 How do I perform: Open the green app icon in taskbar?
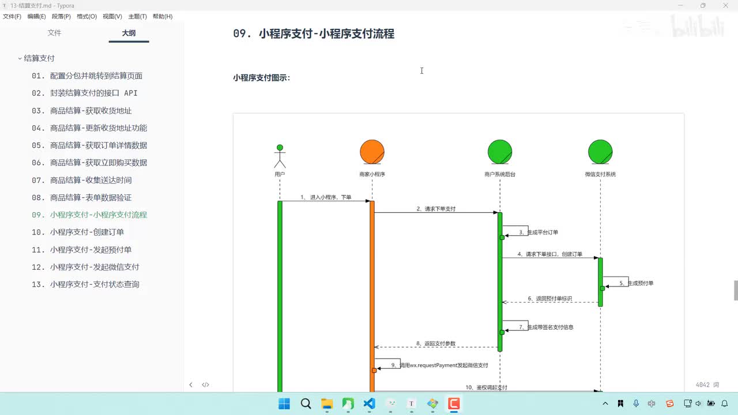[348, 403]
